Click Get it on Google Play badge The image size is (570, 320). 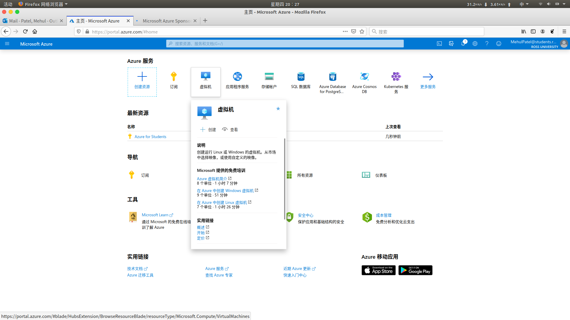pos(415,270)
